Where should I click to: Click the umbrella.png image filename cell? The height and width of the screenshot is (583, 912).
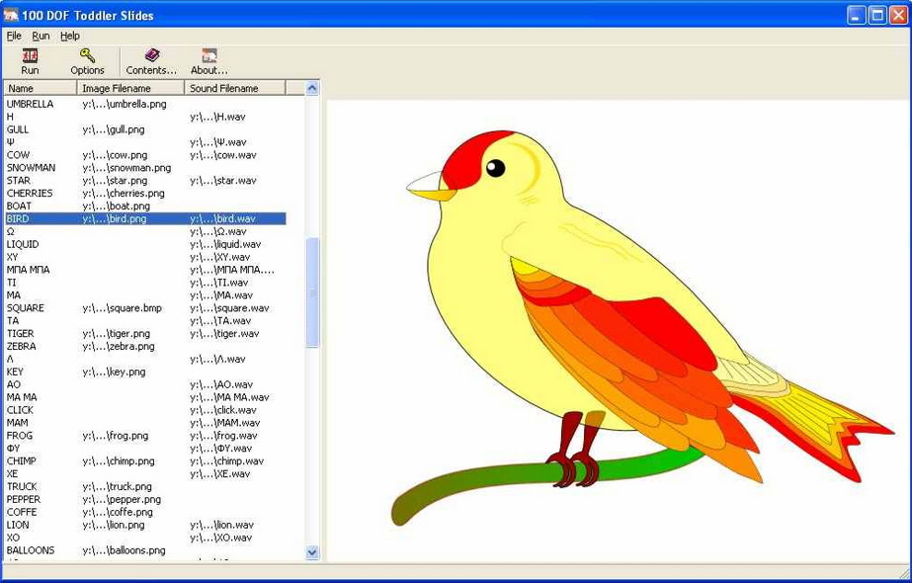point(124,104)
